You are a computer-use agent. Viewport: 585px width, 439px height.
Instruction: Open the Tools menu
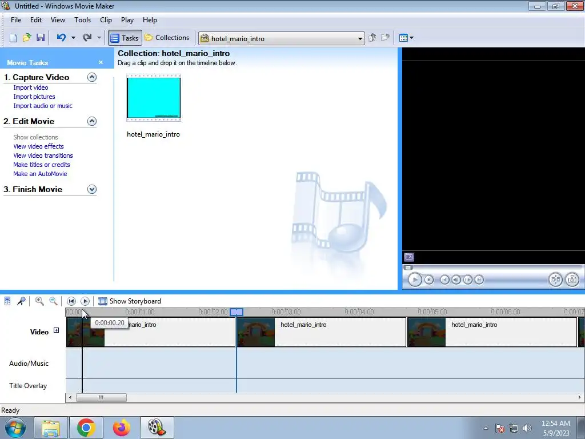[x=82, y=20]
